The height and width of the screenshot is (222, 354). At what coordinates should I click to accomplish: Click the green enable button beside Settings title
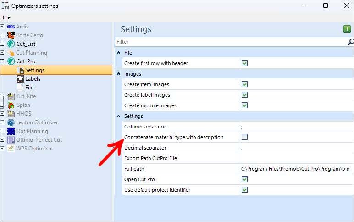point(347,29)
